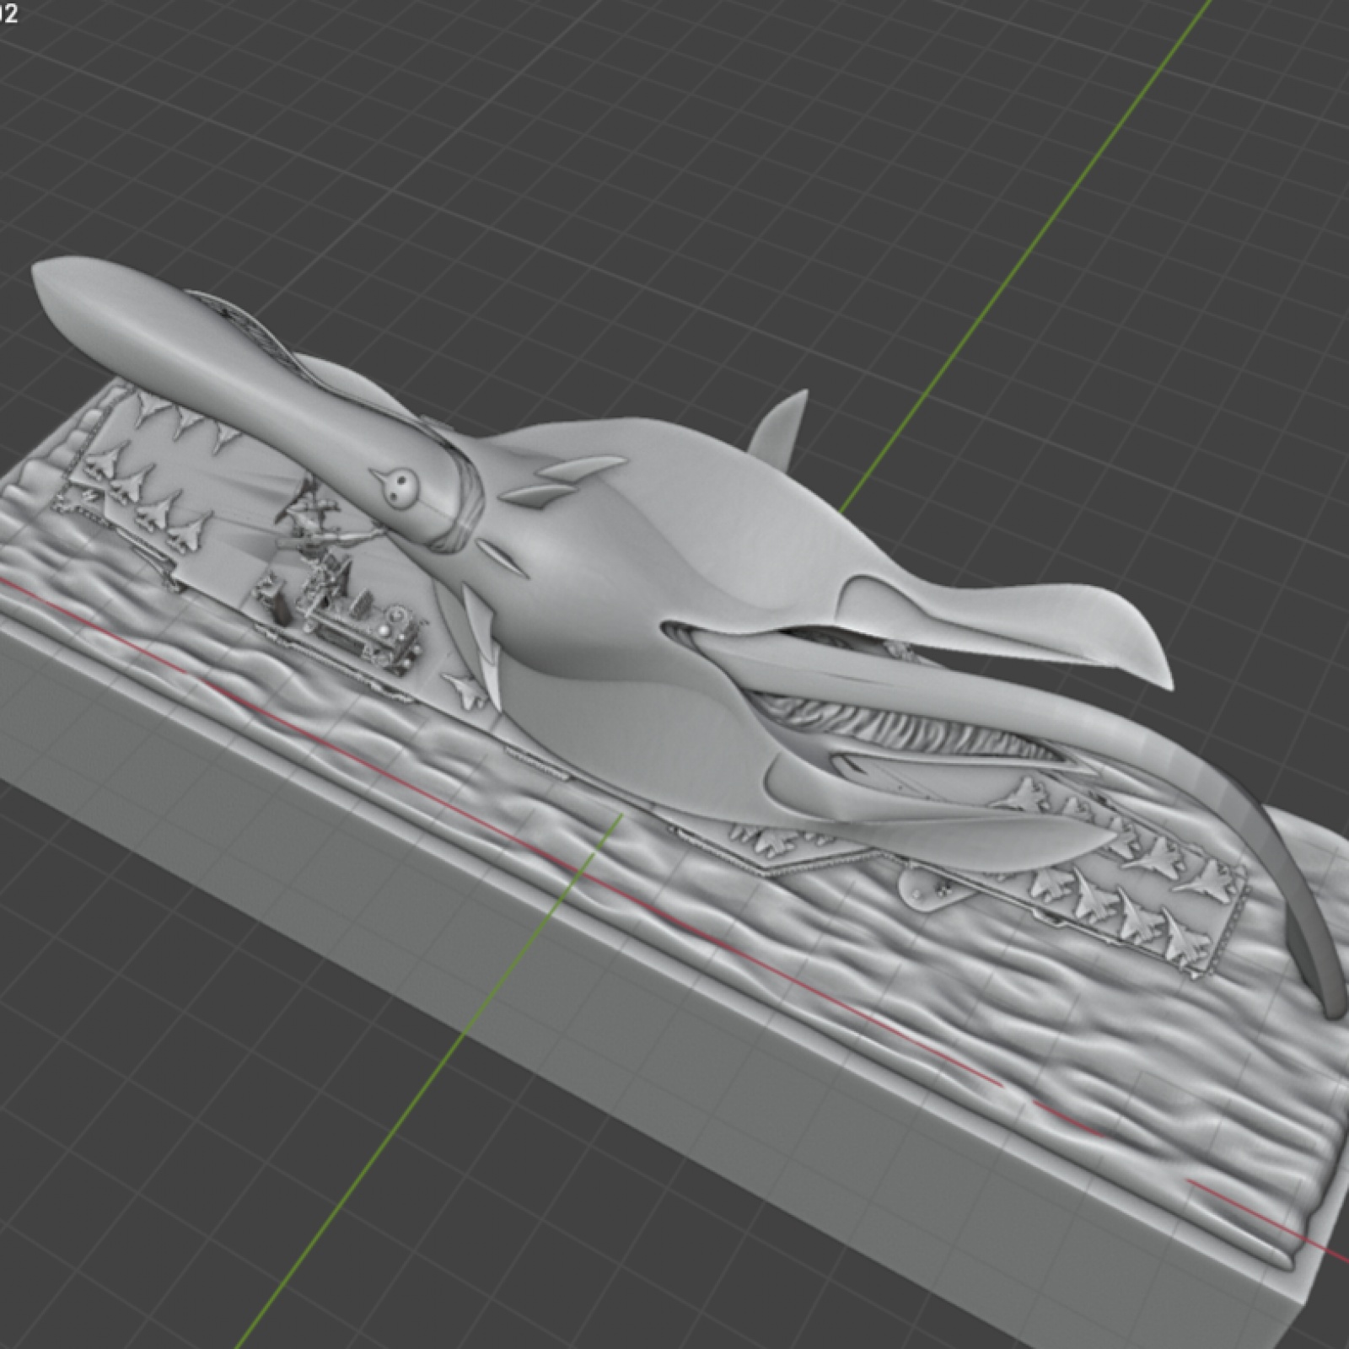Click the "02" text overlay in the corner
Image resolution: width=1349 pixels, height=1349 pixels.
[x=8, y=13]
